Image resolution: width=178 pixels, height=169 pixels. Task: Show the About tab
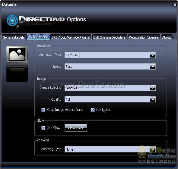tap(167, 37)
